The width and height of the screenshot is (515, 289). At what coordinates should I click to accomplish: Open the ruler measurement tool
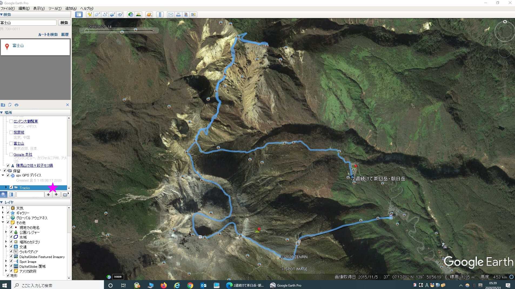[160, 15]
